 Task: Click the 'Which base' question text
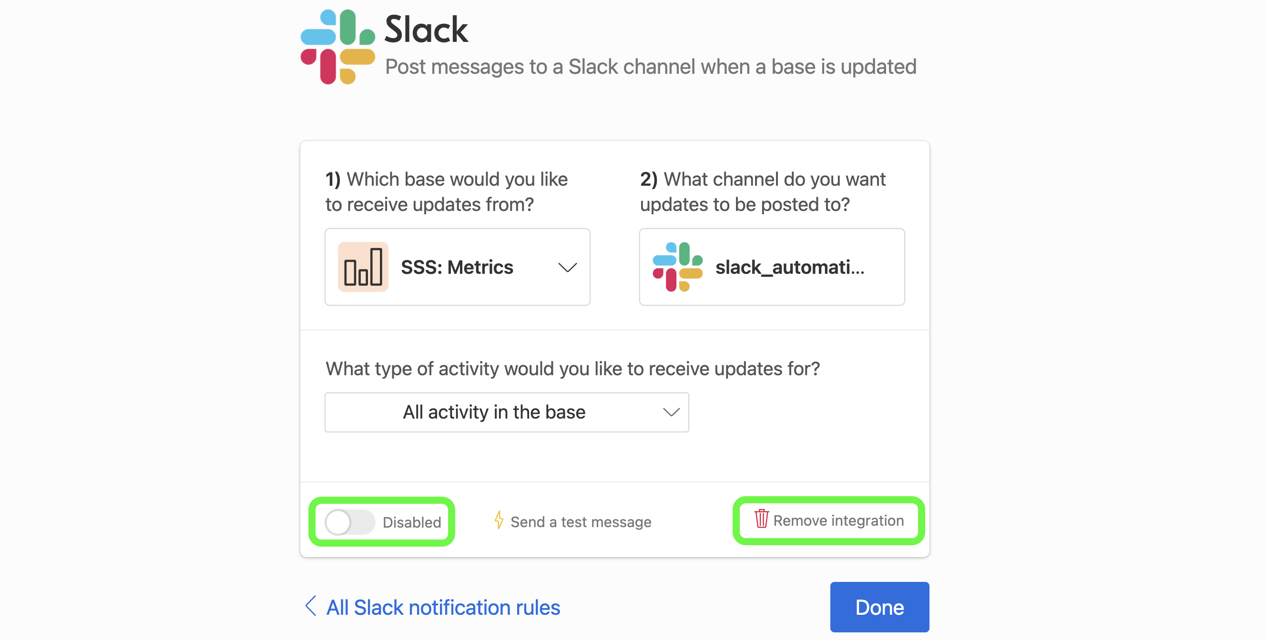coord(446,192)
